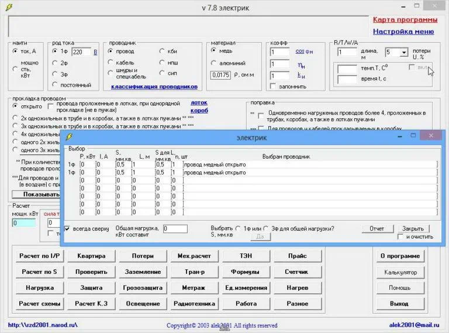Click the 'Общая нагрузка' total load field
This screenshot has height=333, width=449.
point(175,229)
